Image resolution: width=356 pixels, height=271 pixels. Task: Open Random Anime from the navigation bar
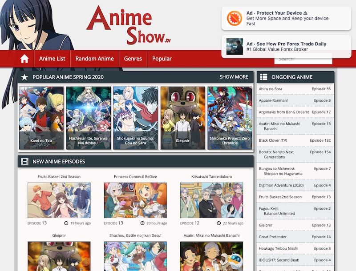click(94, 59)
